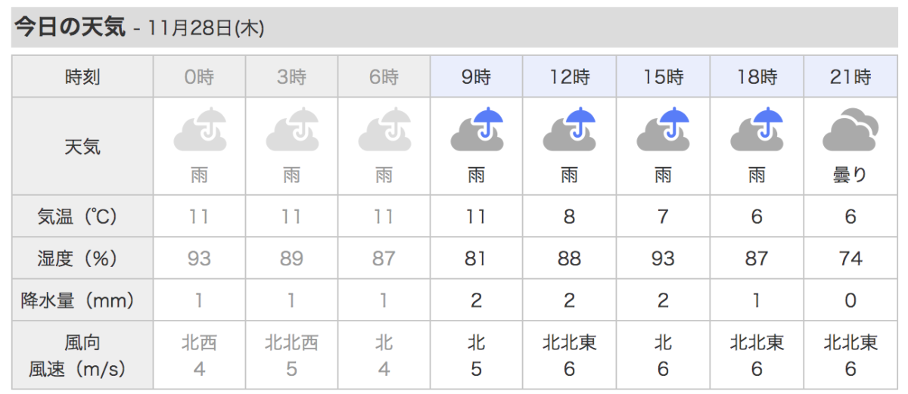Select the 21時 column header
Viewport: 908px width, 394px height.
coord(850,76)
